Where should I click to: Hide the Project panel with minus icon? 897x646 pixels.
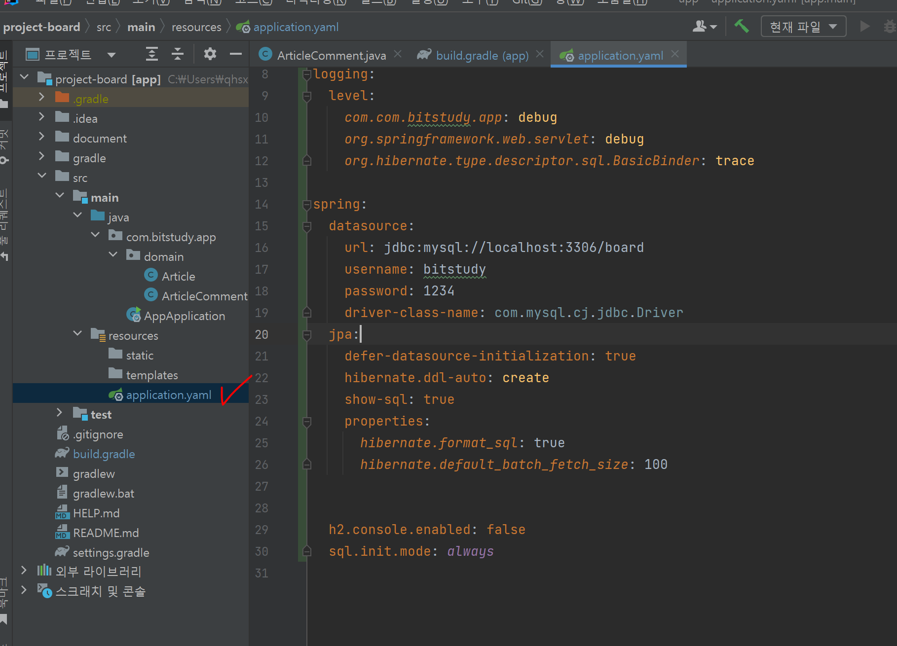tap(236, 54)
